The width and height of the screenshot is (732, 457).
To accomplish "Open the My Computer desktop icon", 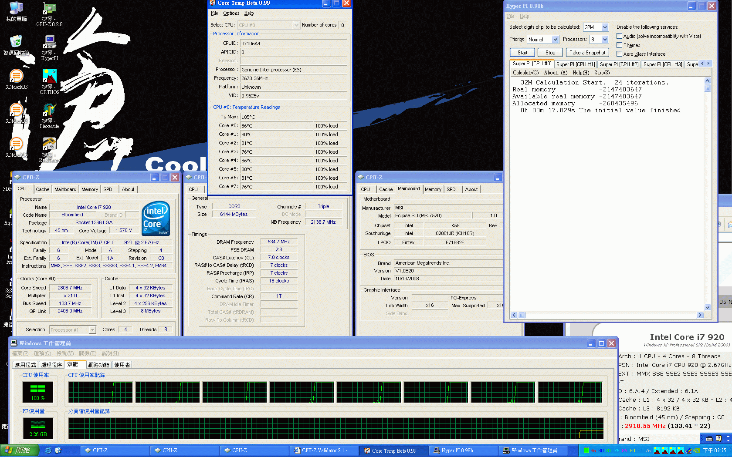I will 16,12.
